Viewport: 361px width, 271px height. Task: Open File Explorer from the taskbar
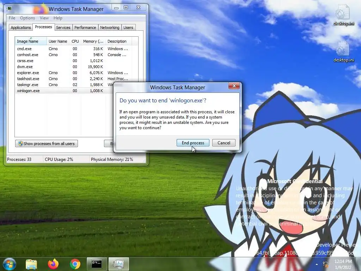(x=31, y=264)
